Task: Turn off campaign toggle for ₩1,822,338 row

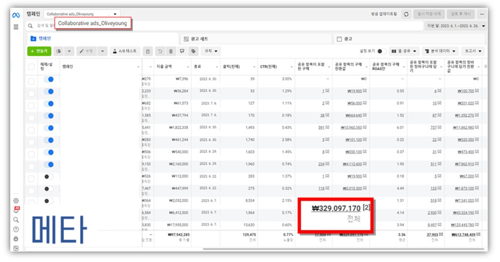Action: click(x=49, y=128)
